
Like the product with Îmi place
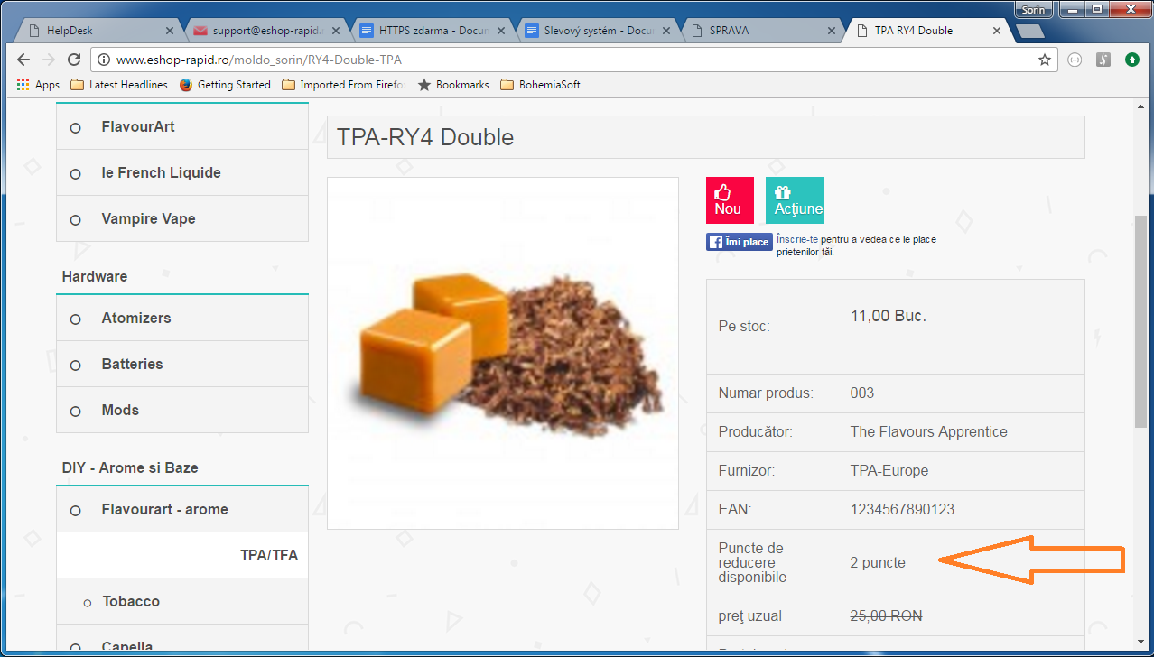tap(740, 242)
